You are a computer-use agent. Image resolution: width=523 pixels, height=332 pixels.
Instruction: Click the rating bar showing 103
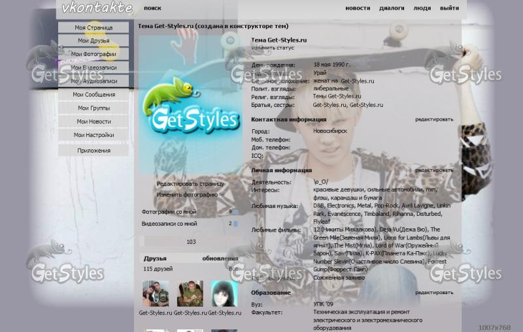[190, 241]
